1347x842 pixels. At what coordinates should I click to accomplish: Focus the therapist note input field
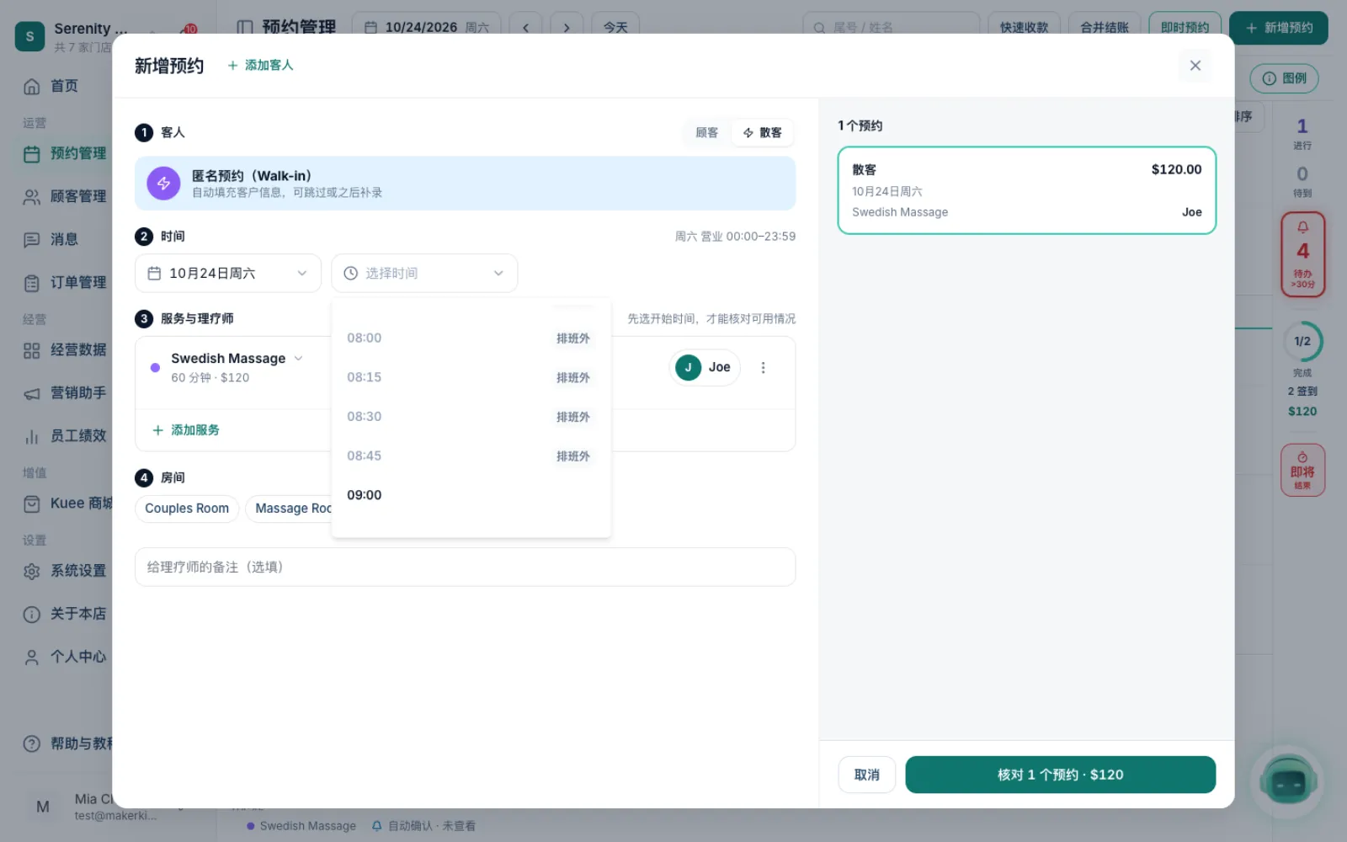[x=465, y=568]
